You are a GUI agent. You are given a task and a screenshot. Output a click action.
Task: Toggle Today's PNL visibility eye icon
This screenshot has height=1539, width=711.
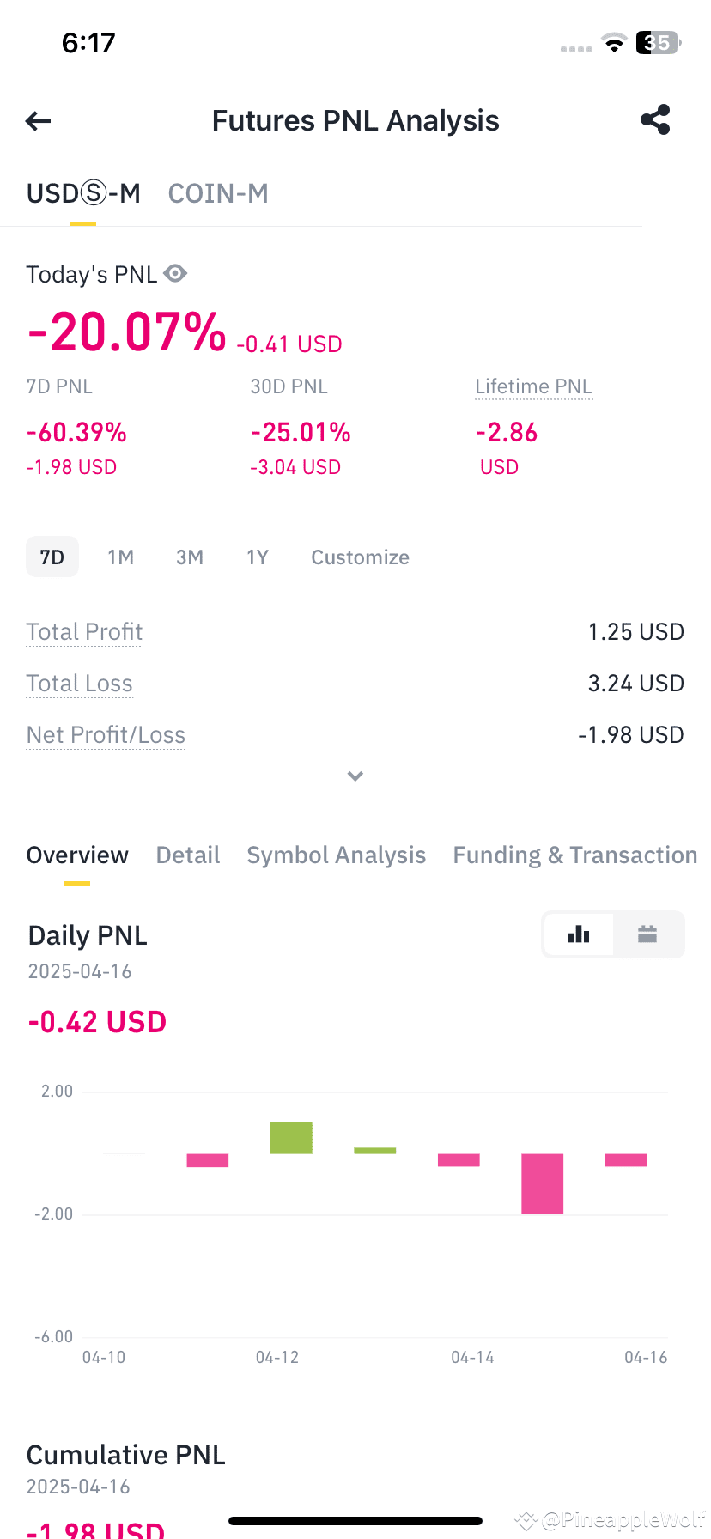175,274
